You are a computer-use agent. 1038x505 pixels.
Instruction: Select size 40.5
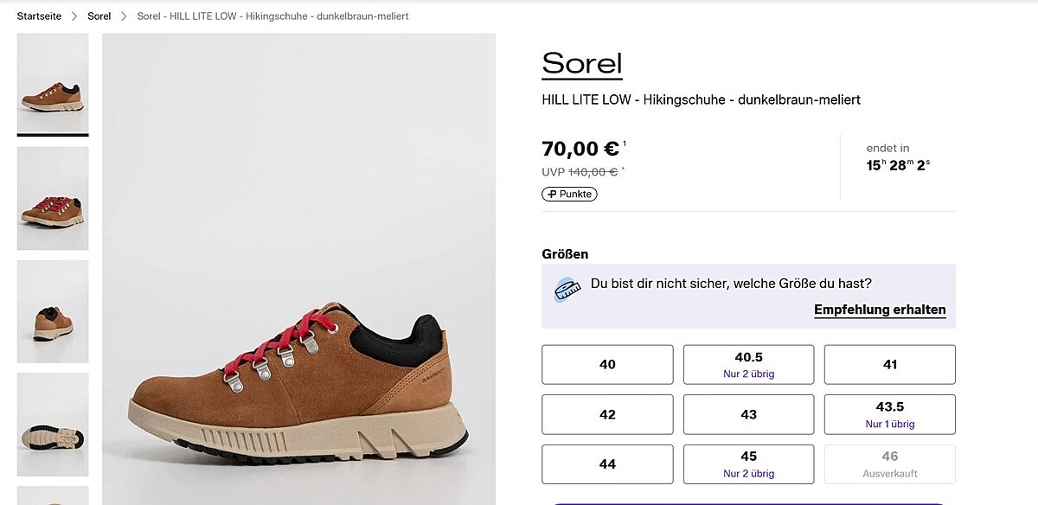coord(748,364)
